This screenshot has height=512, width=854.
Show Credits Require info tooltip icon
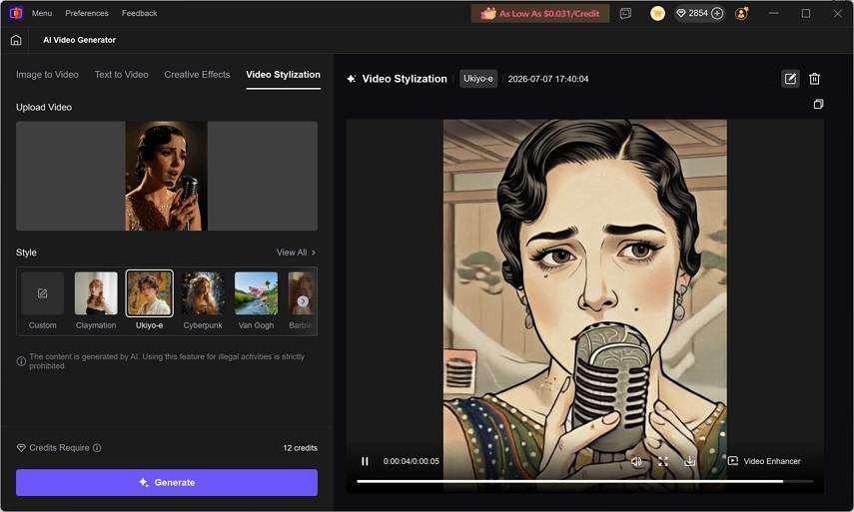tap(97, 448)
